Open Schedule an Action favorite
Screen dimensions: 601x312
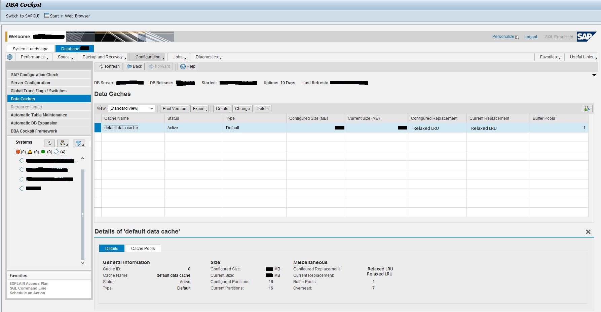coord(27,293)
